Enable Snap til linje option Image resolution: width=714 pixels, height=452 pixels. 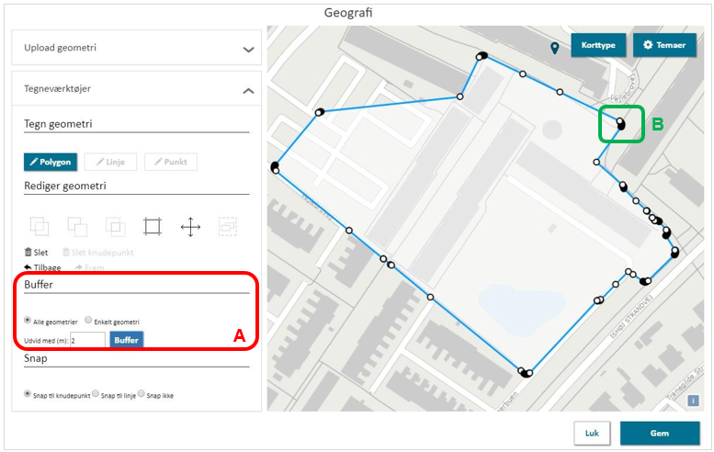[96, 394]
